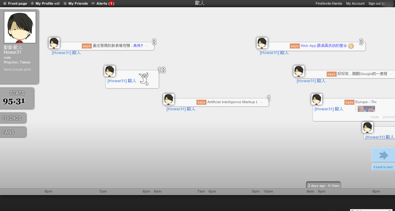Image resolution: width=395 pixels, height=211 pixels.
Task: Expand the STATS karma panel
Action: pos(17,98)
